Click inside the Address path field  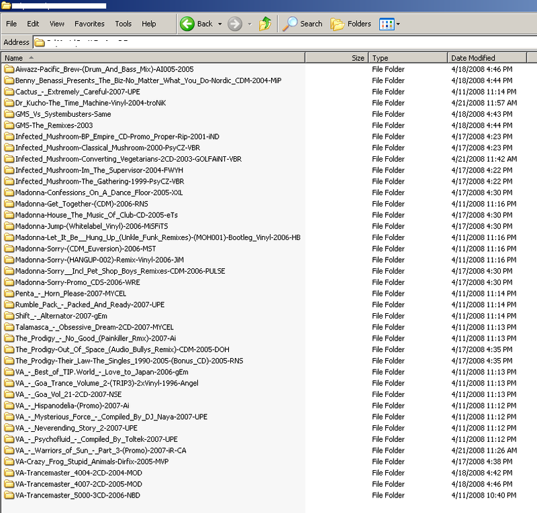click(285, 42)
